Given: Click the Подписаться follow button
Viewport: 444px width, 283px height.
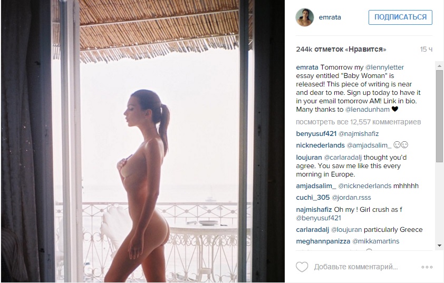Looking at the screenshot, I should [x=400, y=17].
